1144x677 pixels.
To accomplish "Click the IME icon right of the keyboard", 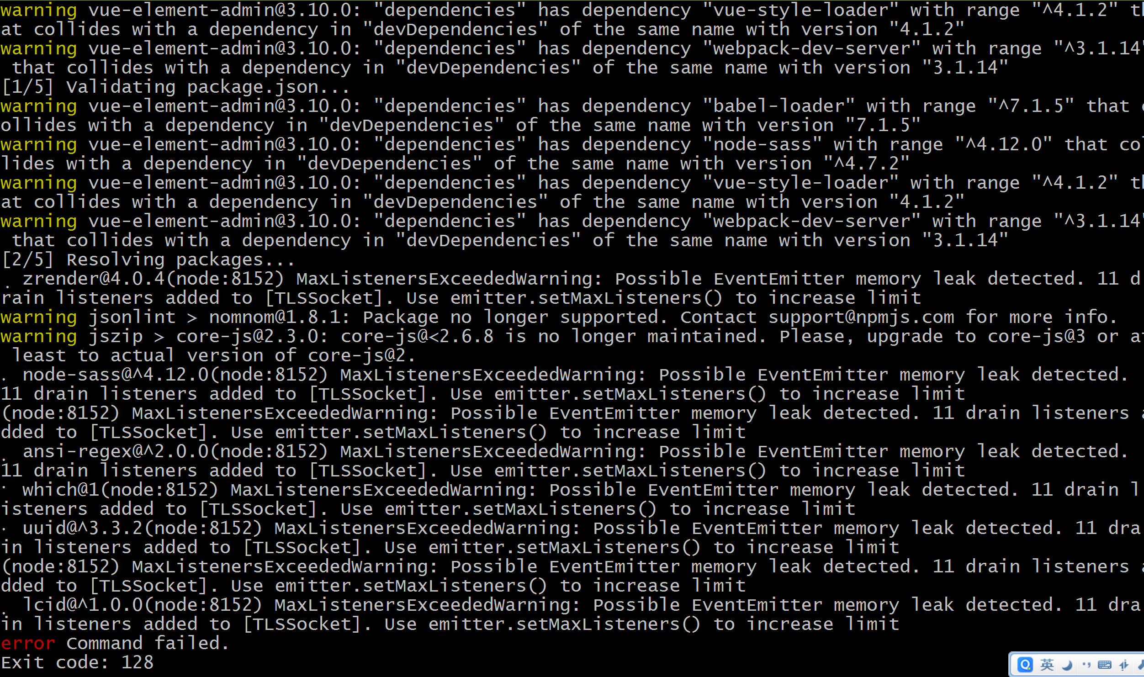I will (1124, 665).
